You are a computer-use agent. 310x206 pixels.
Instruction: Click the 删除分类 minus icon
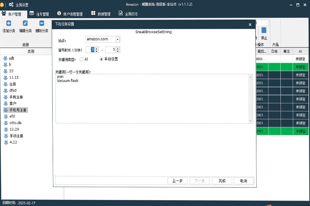tap(42, 23)
